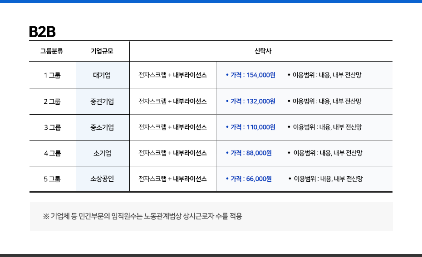Image resolution: width=422 pixels, height=257 pixels.
Task: Click the 소기업 cell
Action: (x=102, y=153)
